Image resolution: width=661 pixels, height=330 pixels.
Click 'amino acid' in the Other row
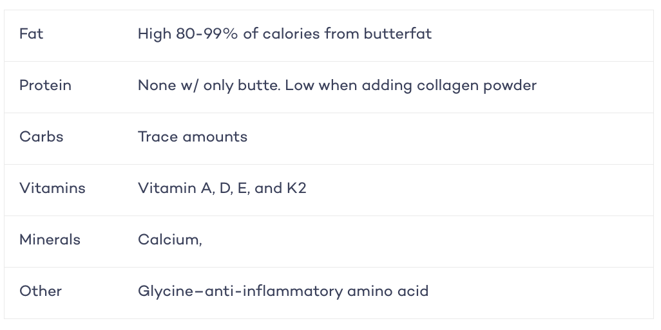[387, 291]
